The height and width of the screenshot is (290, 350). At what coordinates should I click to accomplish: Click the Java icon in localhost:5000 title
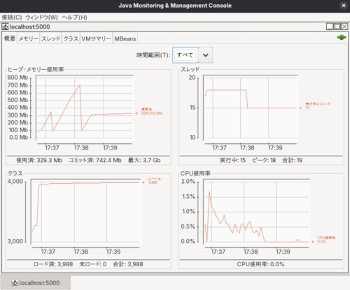(5, 27)
